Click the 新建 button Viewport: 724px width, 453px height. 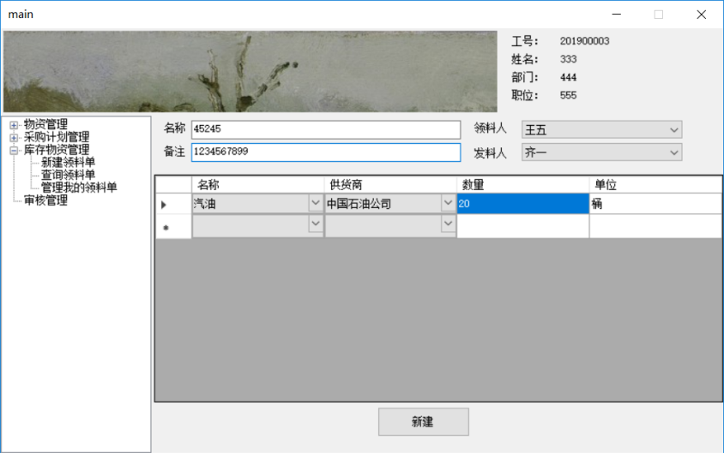point(424,421)
